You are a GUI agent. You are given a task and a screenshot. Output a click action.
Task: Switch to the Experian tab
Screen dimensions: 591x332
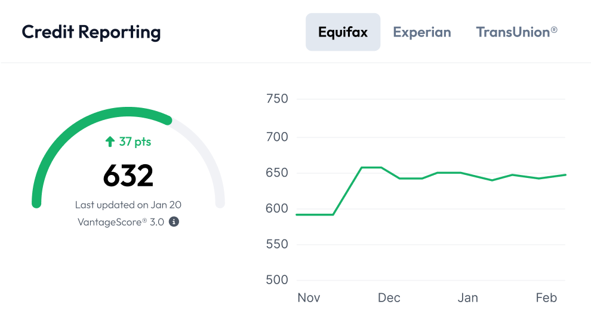pos(421,32)
